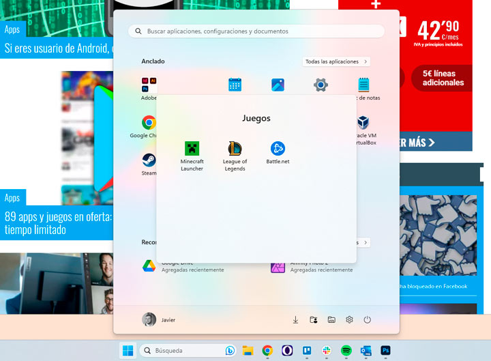The width and height of the screenshot is (491, 361).
Task: Open the Opera browser taskbar icon
Action: 287,350
